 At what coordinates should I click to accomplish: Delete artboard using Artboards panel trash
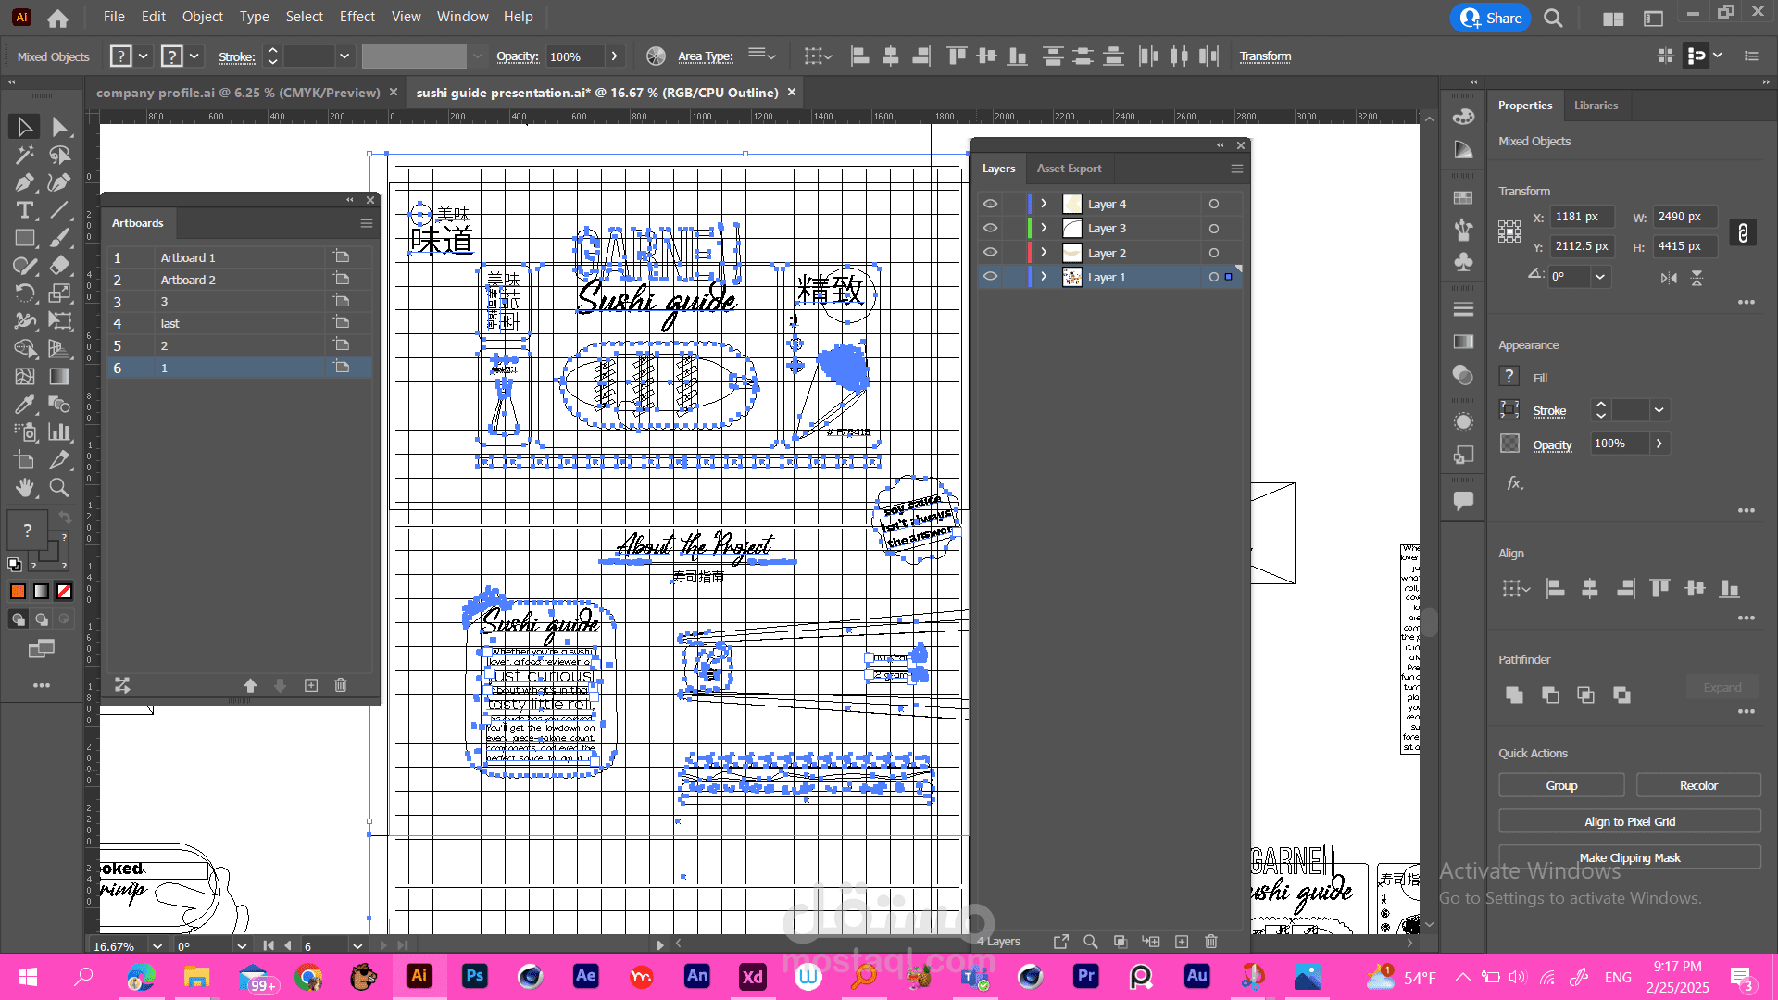coord(341,685)
